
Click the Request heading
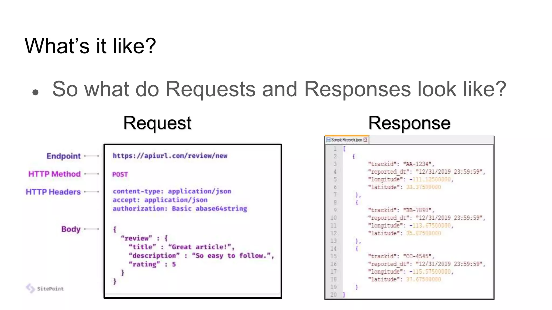(157, 123)
